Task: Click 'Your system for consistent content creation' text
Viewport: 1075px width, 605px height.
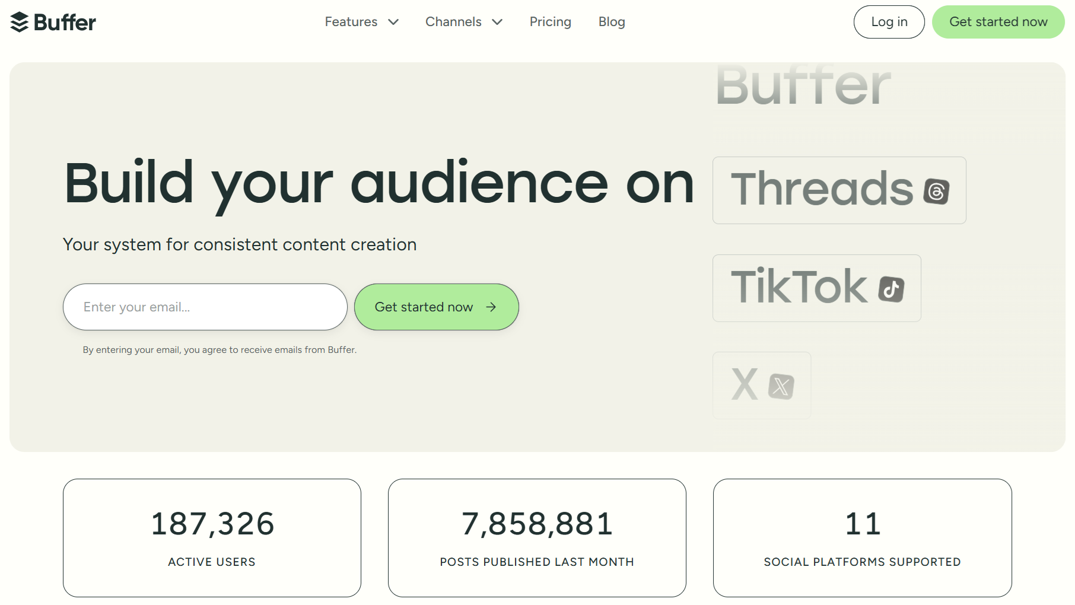Action: point(240,244)
